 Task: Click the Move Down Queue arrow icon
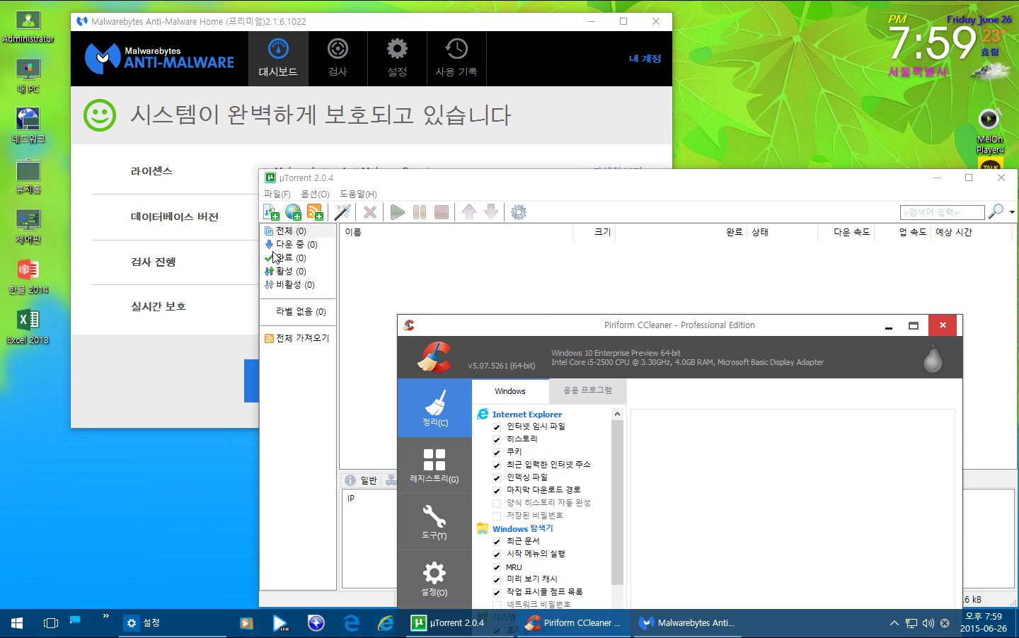pyautogui.click(x=491, y=212)
